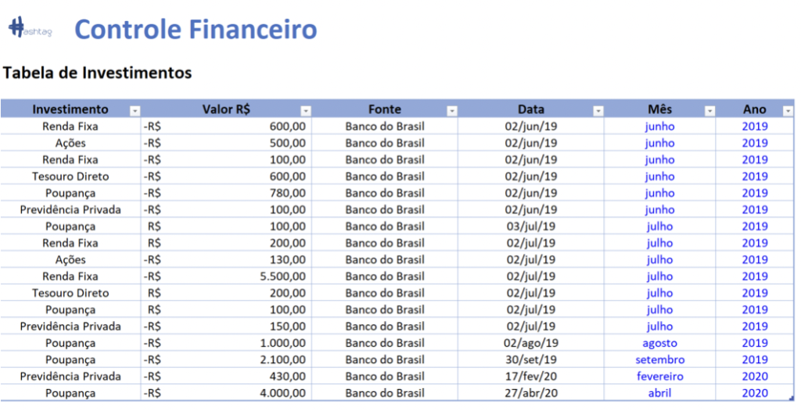Expand the Fonte column filter arrow
This screenshot has height=410, width=801.
pos(452,110)
